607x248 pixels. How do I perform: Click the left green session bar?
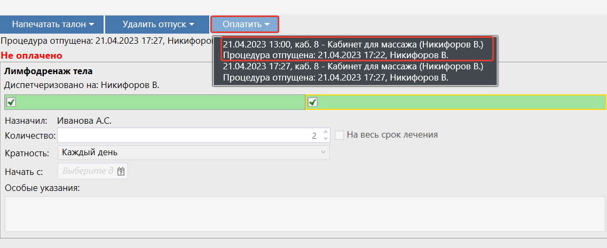click(x=160, y=102)
